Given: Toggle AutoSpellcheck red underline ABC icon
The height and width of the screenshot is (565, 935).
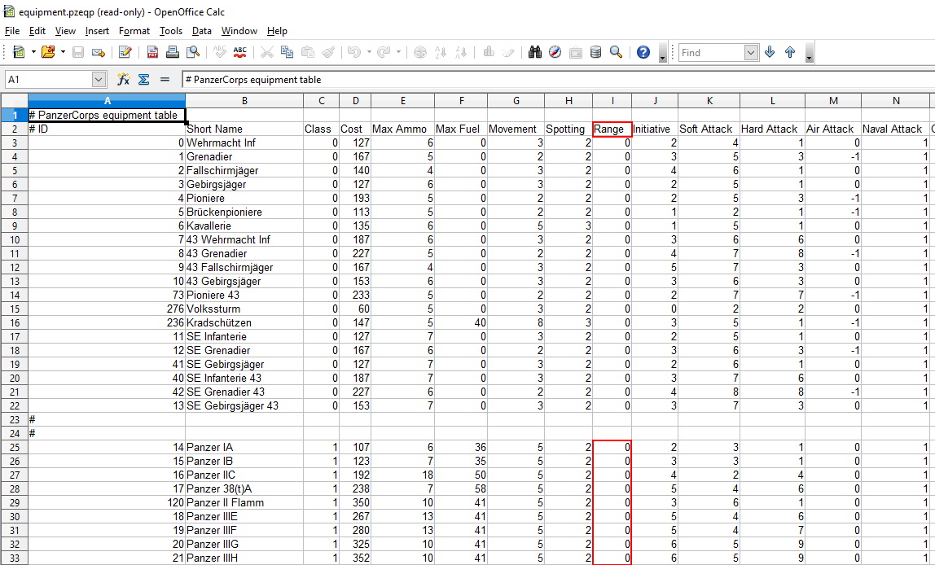Looking at the screenshot, I should click(x=239, y=52).
